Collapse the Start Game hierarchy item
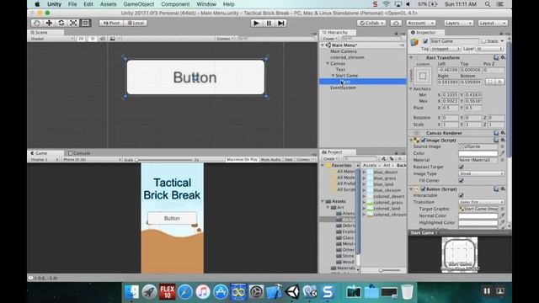The height and width of the screenshot is (303, 539). 333,76
